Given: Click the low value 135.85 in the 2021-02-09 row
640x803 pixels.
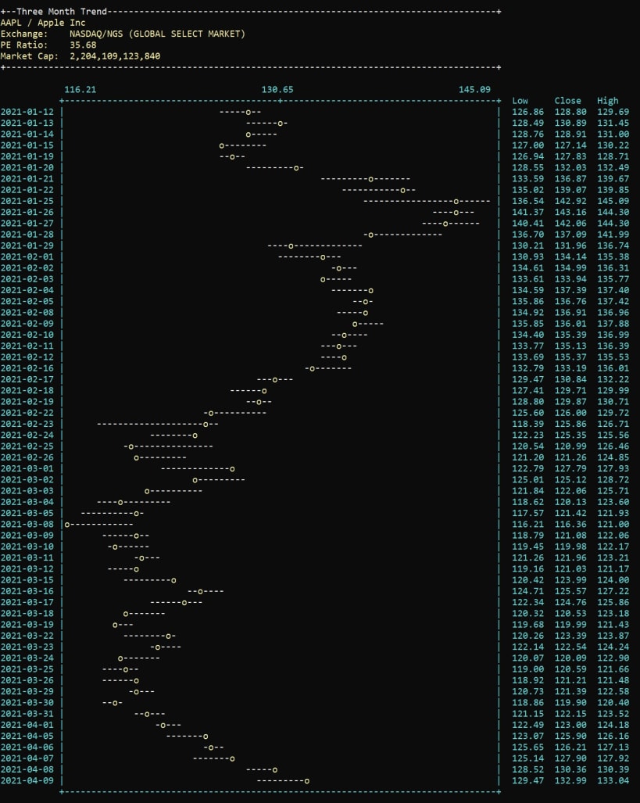Looking at the screenshot, I should (x=528, y=324).
